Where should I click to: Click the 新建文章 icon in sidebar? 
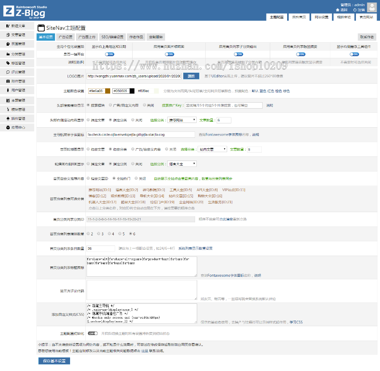8,26
